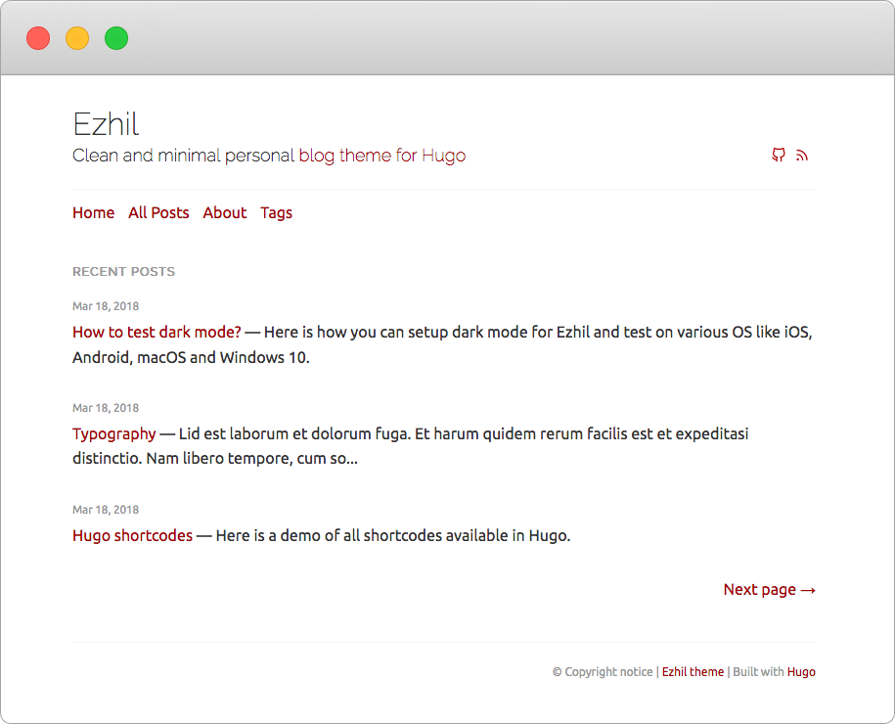Click the RECENT POSTS section heading
Screen dimensions: 895x724
point(123,271)
